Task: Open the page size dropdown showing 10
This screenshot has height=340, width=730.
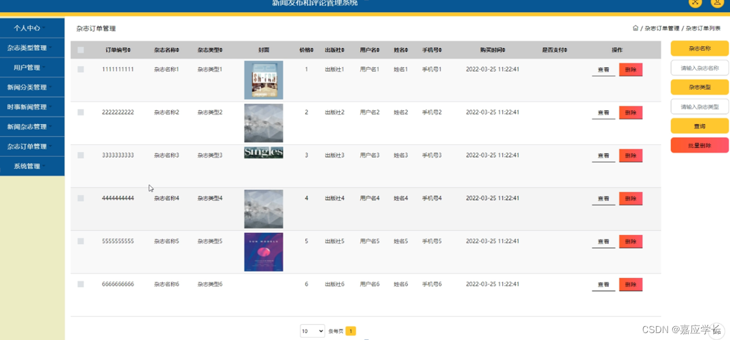Action: pos(312,331)
